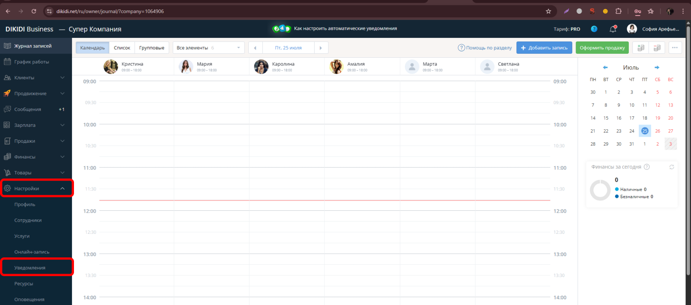Click the three-dots more options button
Image resolution: width=691 pixels, height=305 pixels.
[675, 48]
